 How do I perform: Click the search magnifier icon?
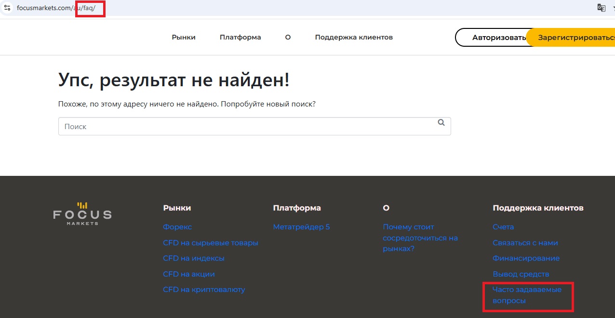(x=441, y=123)
